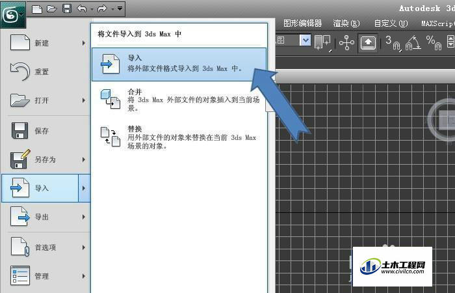Image resolution: width=455 pixels, height=293 pixels.
Task: Select 另存为 in the application menu
Action: 45,160
